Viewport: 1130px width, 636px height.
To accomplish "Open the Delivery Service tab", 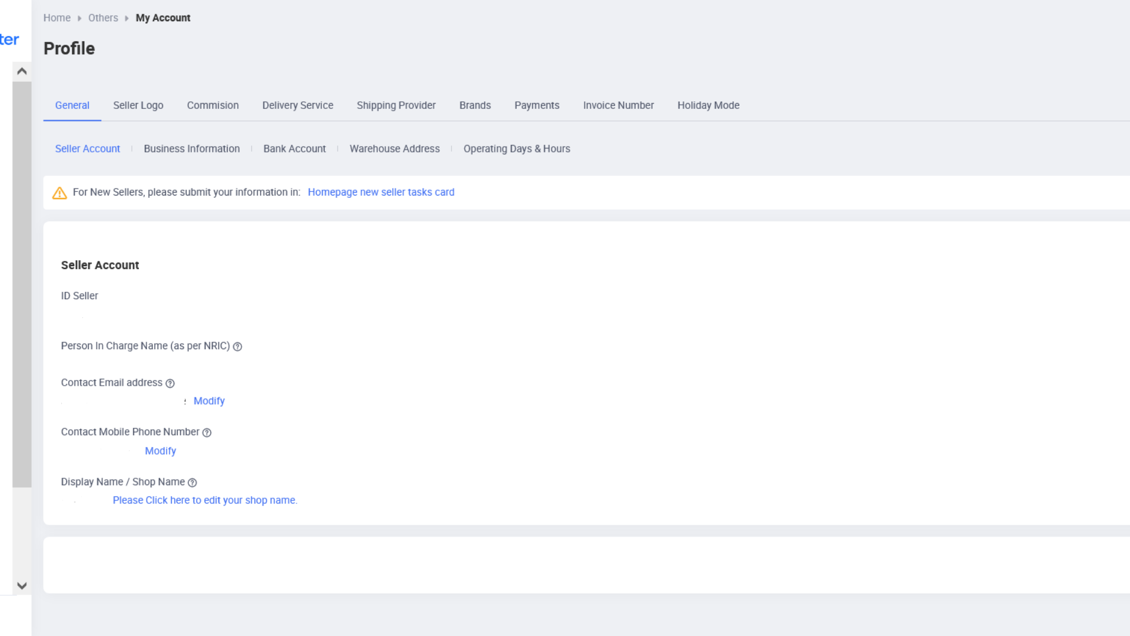I will (x=297, y=105).
